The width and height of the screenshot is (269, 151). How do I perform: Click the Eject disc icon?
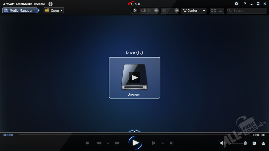tap(263, 143)
